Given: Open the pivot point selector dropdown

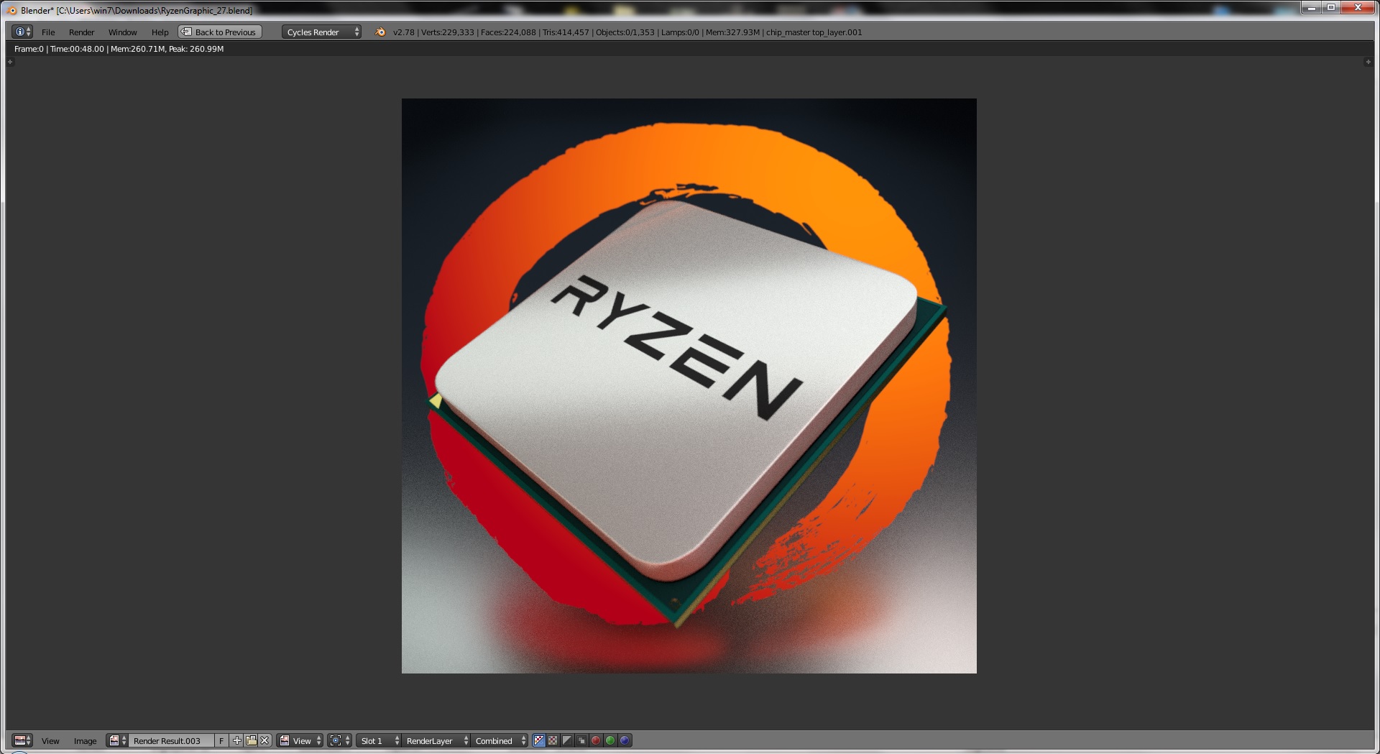Looking at the screenshot, I should point(339,740).
